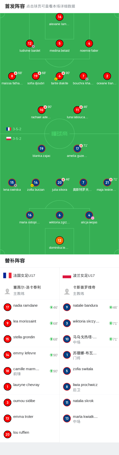Tap medina belaid number 5 circle

59,43
